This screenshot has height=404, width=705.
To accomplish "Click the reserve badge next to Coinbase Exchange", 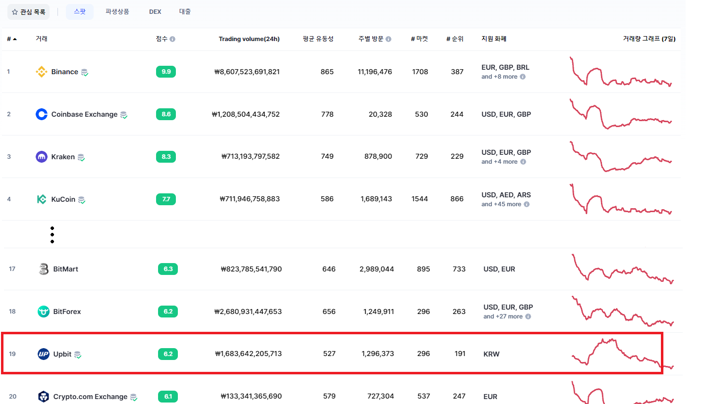I will point(124,115).
